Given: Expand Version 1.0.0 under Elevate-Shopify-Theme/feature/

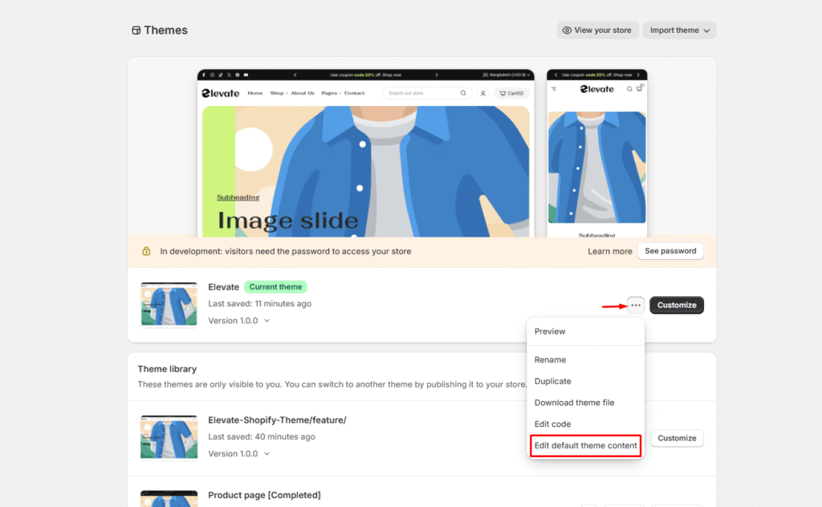Looking at the screenshot, I should point(239,453).
